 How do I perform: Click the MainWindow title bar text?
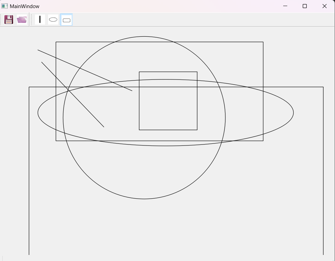(25, 6)
